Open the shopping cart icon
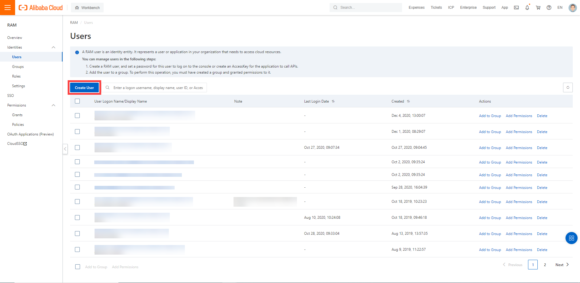The width and height of the screenshot is (580, 283). pos(538,8)
